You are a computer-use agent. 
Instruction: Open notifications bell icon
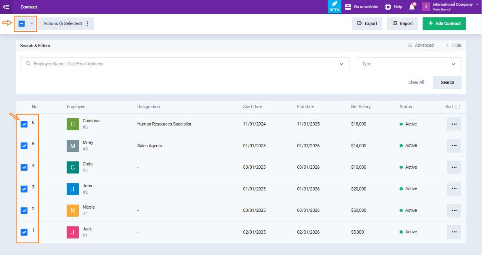[412, 7]
